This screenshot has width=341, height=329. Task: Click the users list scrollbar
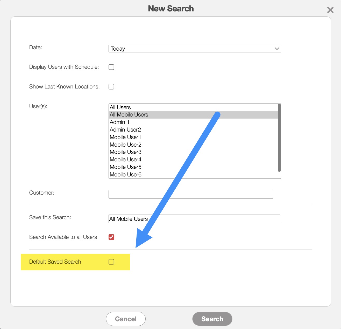click(x=279, y=138)
